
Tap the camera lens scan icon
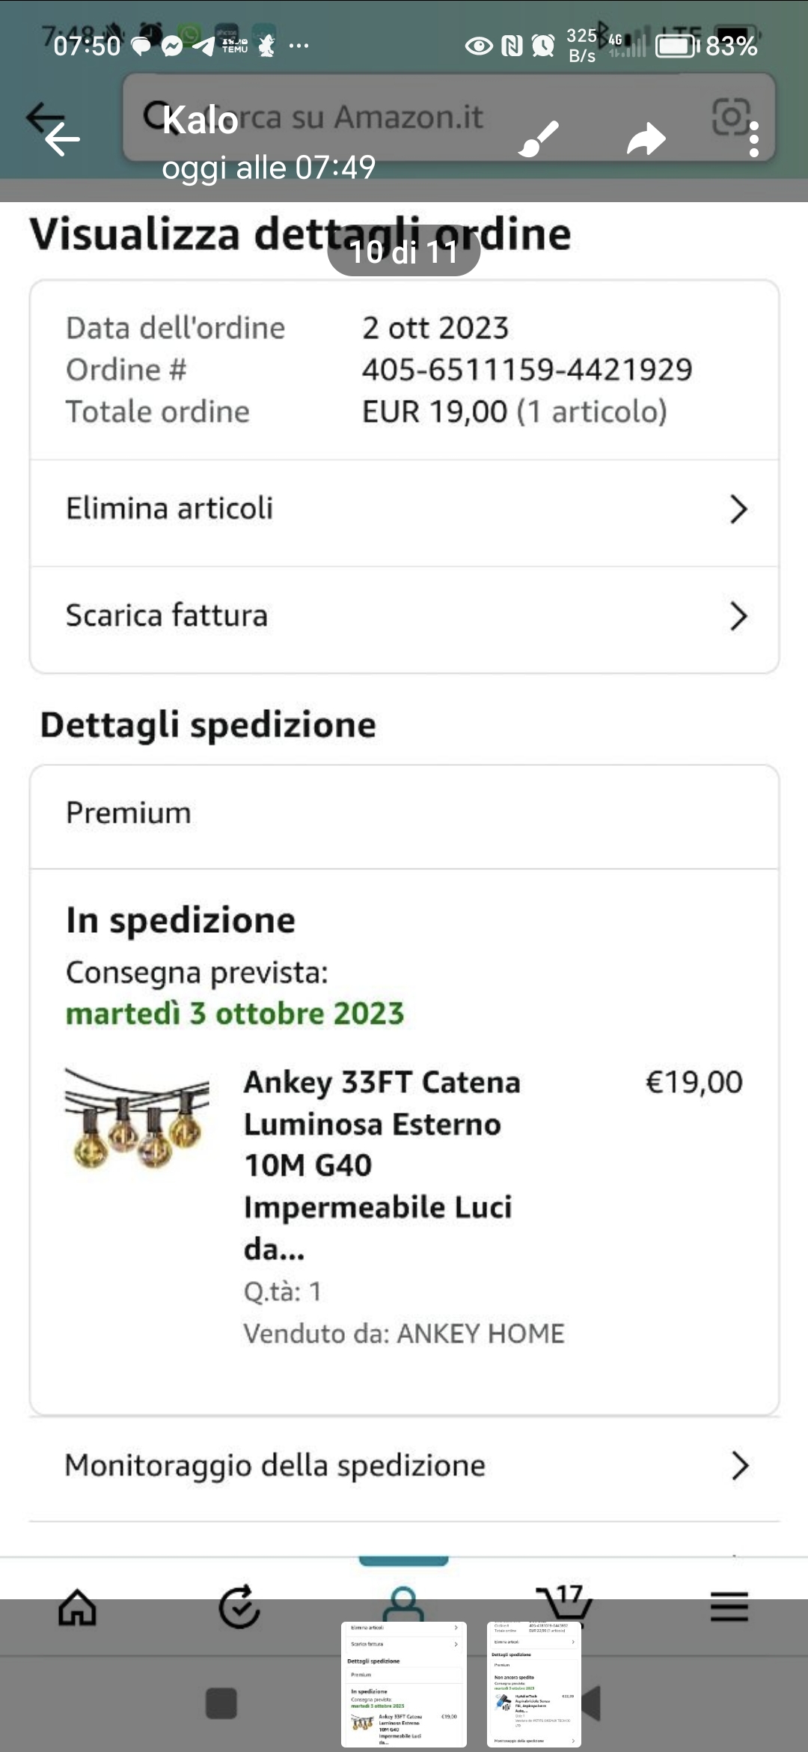[730, 116]
